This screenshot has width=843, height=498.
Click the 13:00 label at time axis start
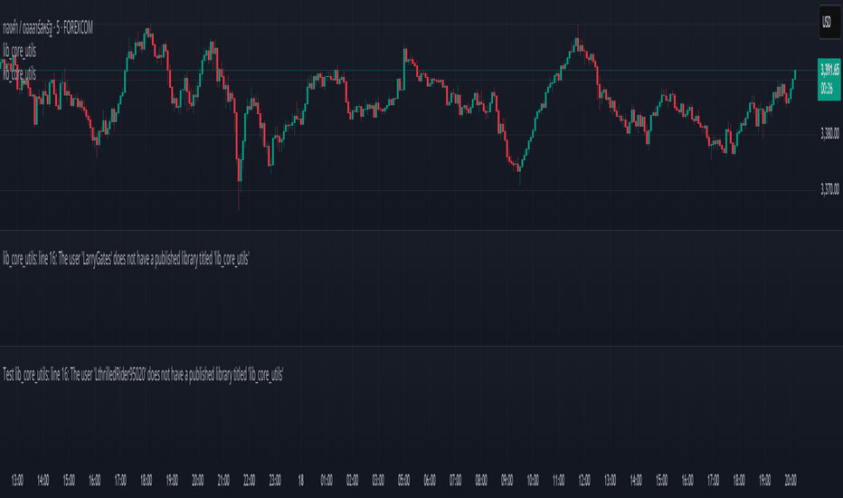[17, 480]
